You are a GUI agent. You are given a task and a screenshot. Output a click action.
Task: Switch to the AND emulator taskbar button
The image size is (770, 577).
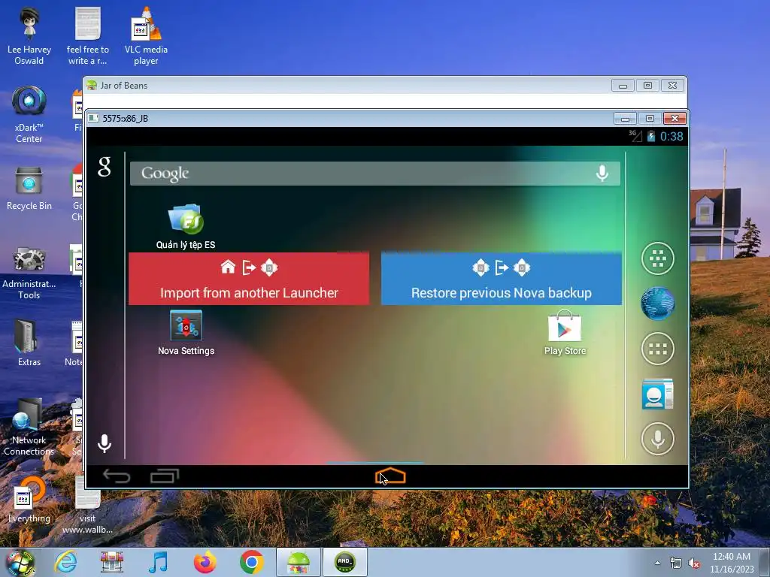345,562
